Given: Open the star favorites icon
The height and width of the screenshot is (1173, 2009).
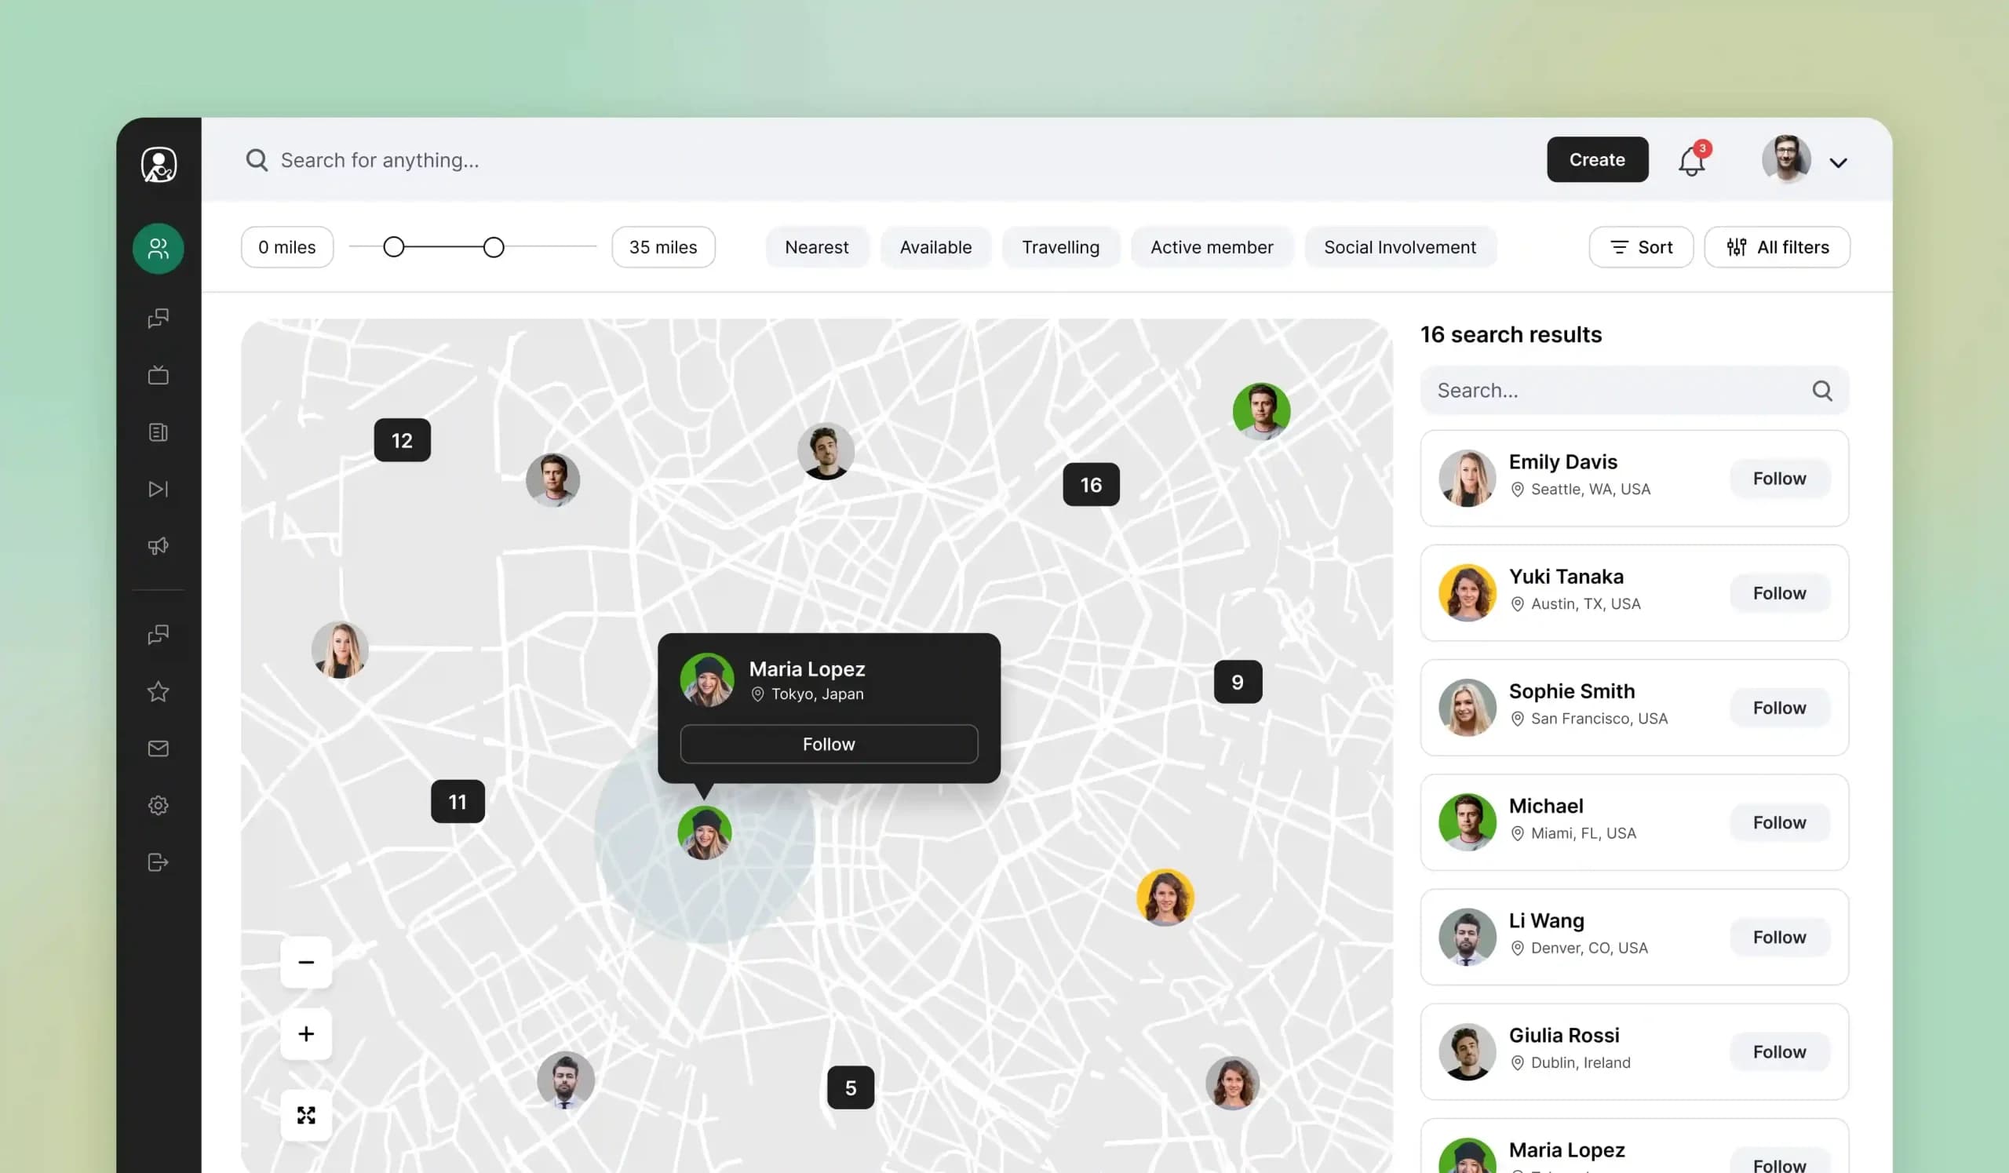Looking at the screenshot, I should 159,691.
